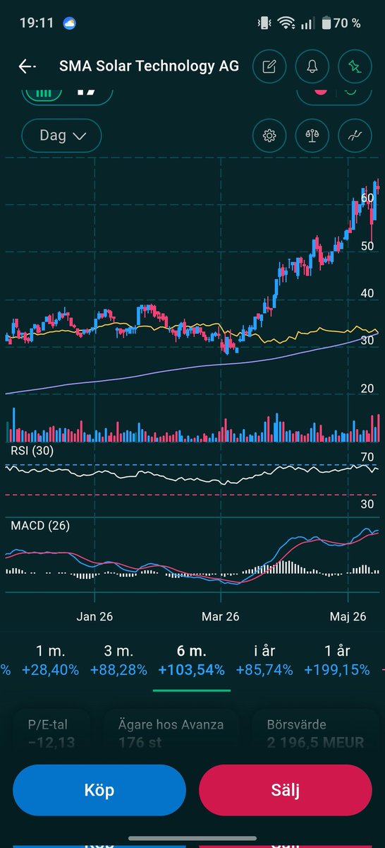
Task: Tap the RSI (30) indicator label
Action: pos(32,450)
